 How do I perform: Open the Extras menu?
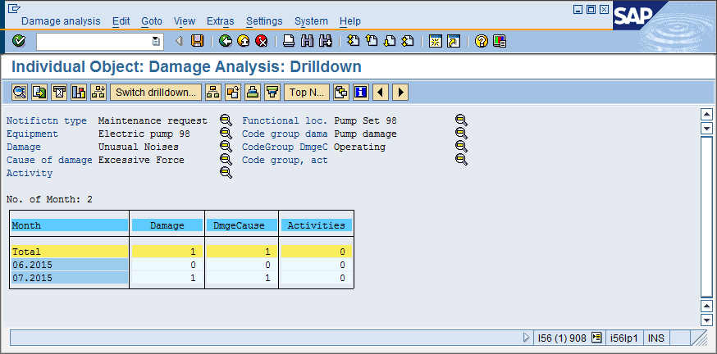(221, 21)
